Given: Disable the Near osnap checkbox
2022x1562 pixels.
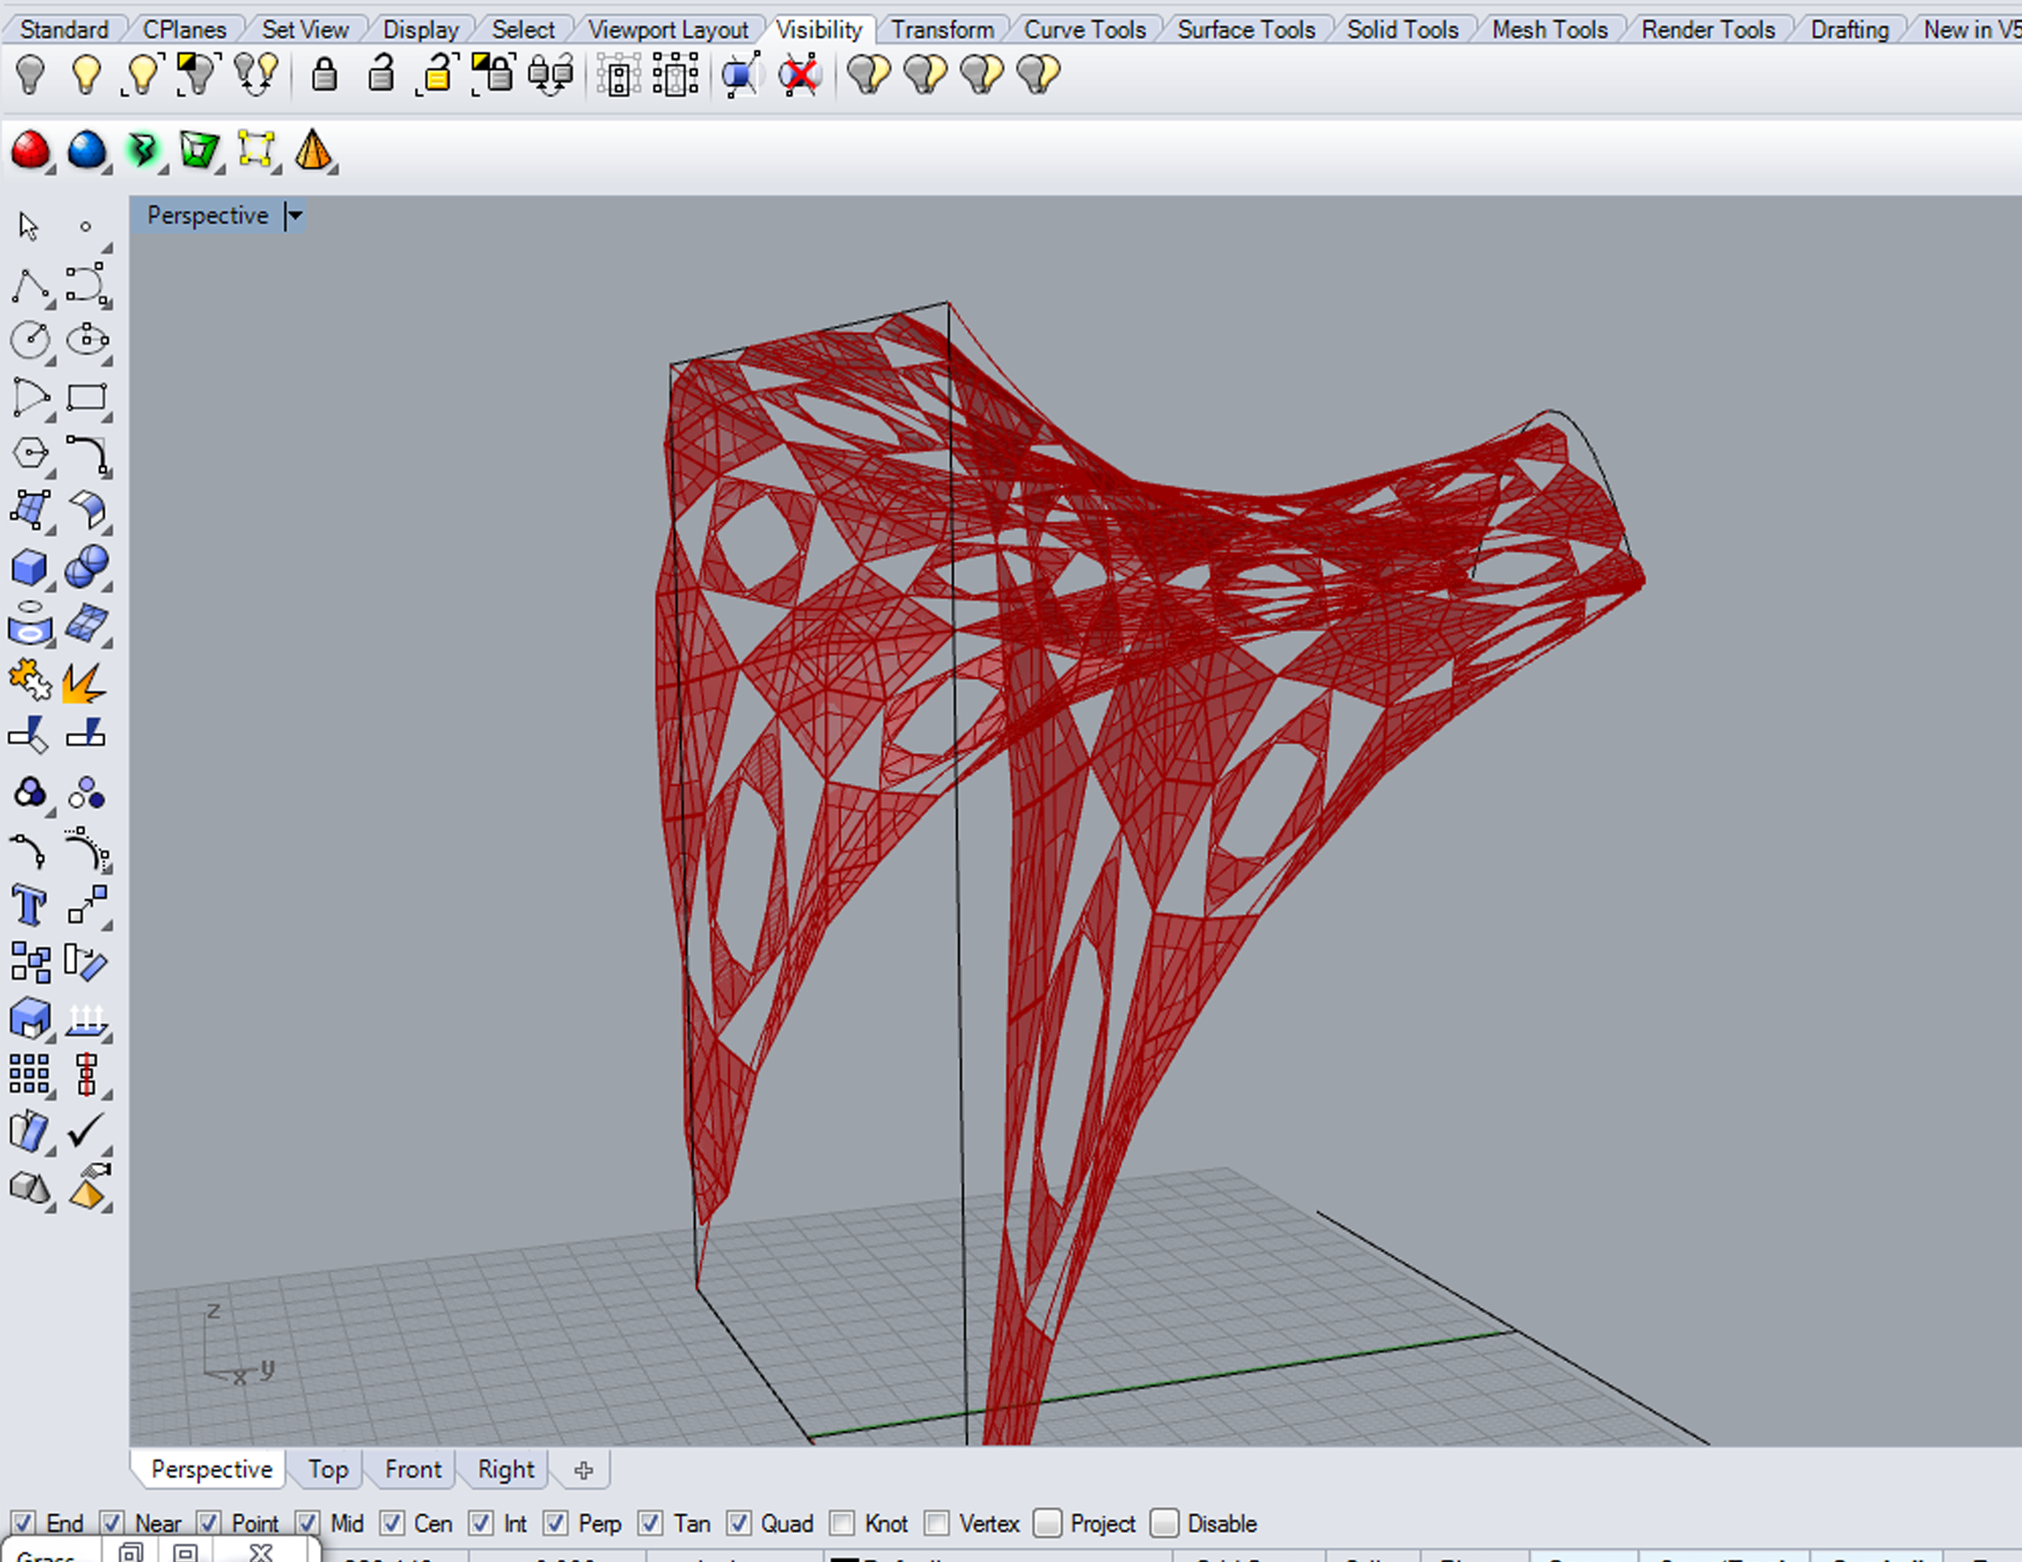Looking at the screenshot, I should 112,1522.
